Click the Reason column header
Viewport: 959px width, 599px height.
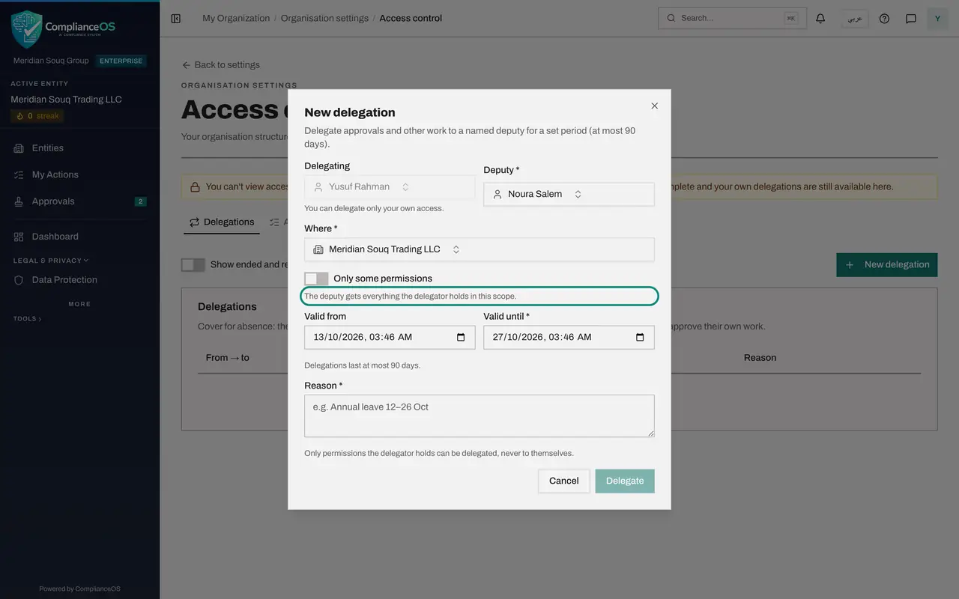pyautogui.click(x=760, y=358)
